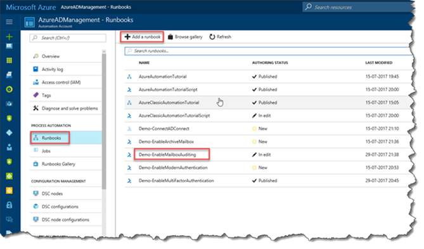Click the Microsoft Azure logo text
Viewport: 424px width, 249px height.
[31, 8]
